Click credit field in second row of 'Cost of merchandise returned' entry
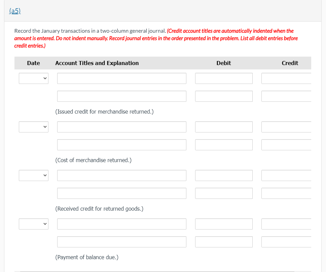The height and width of the screenshot is (272, 326). pos(286,145)
